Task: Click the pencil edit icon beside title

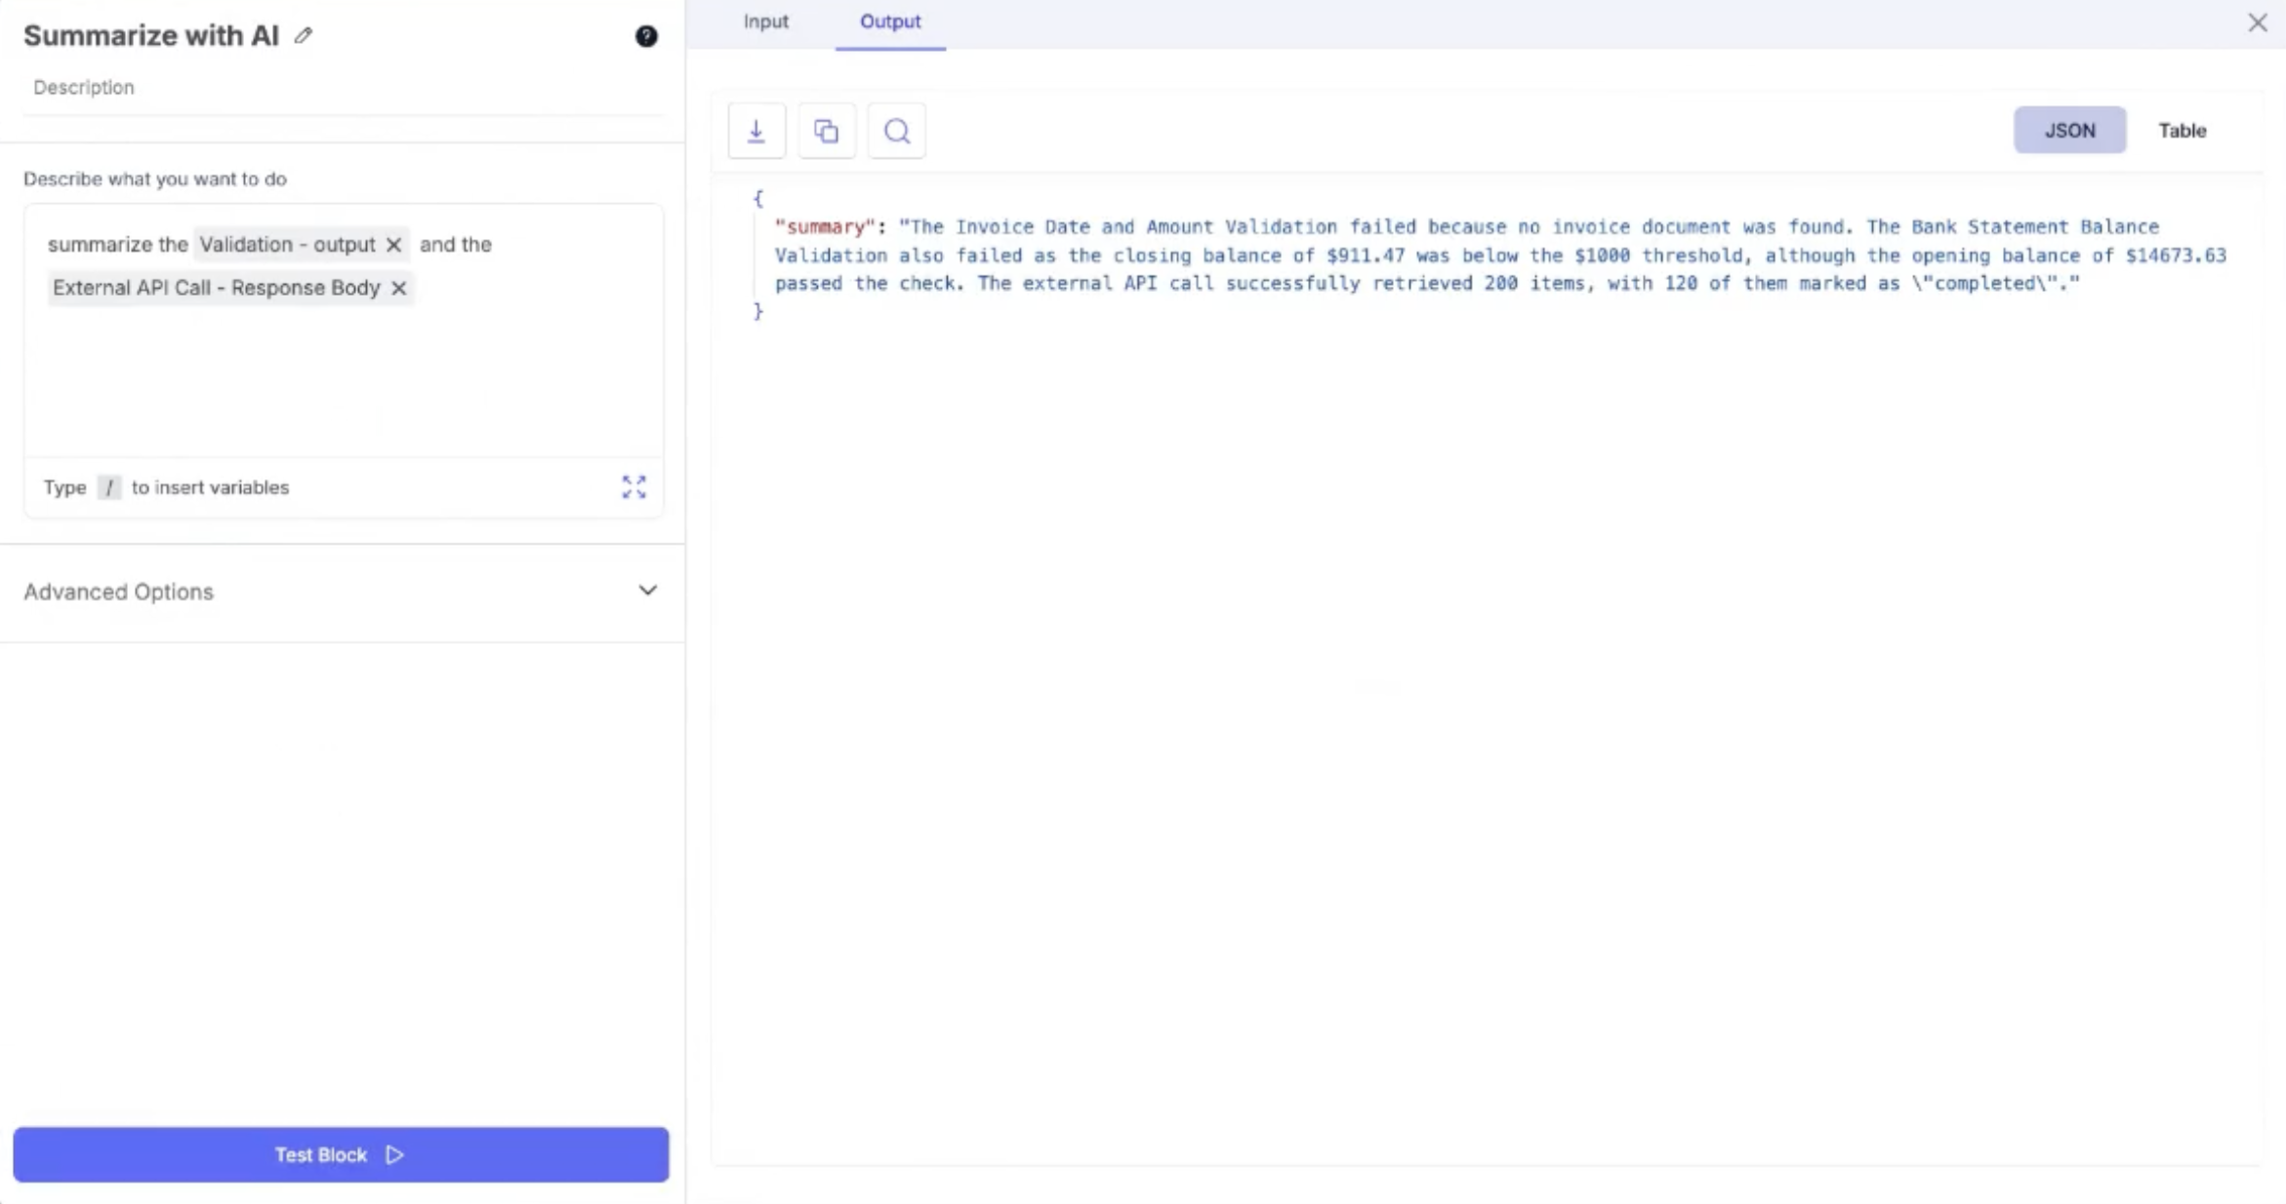Action: pos(304,36)
